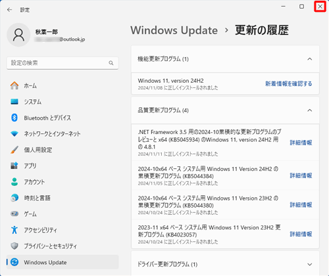
Task: Select the アクセシビリティ figure icon
Action: pos(14,230)
